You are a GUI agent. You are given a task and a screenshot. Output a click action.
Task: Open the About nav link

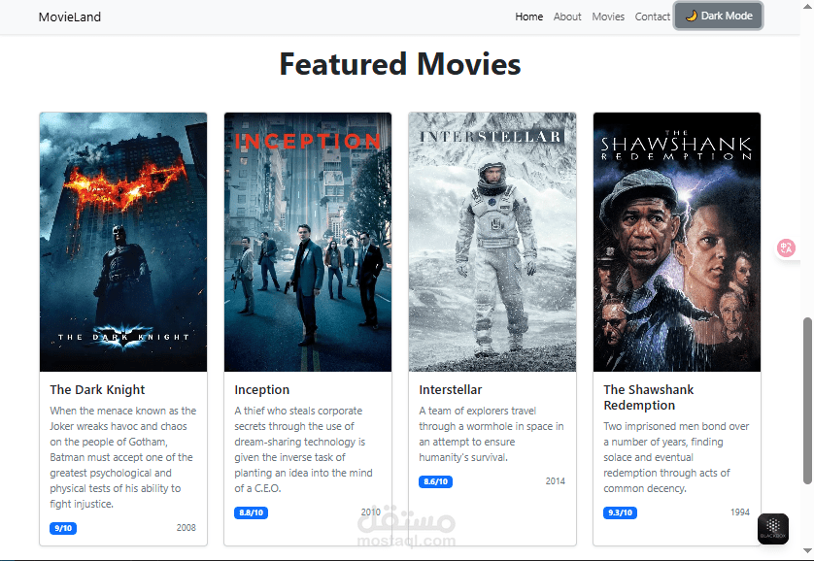click(x=567, y=16)
